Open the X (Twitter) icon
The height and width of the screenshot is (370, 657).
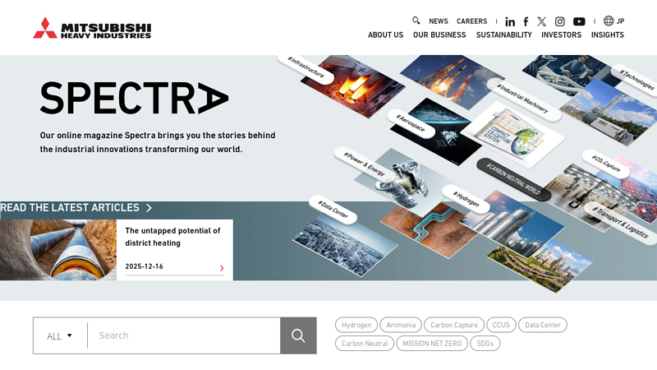click(542, 21)
